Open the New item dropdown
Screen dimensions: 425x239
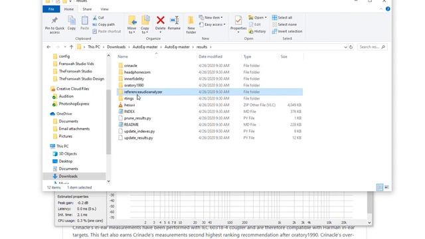[211, 18]
